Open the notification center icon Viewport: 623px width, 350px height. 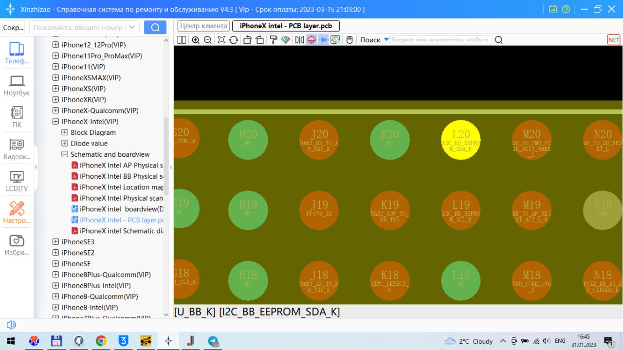(608, 341)
